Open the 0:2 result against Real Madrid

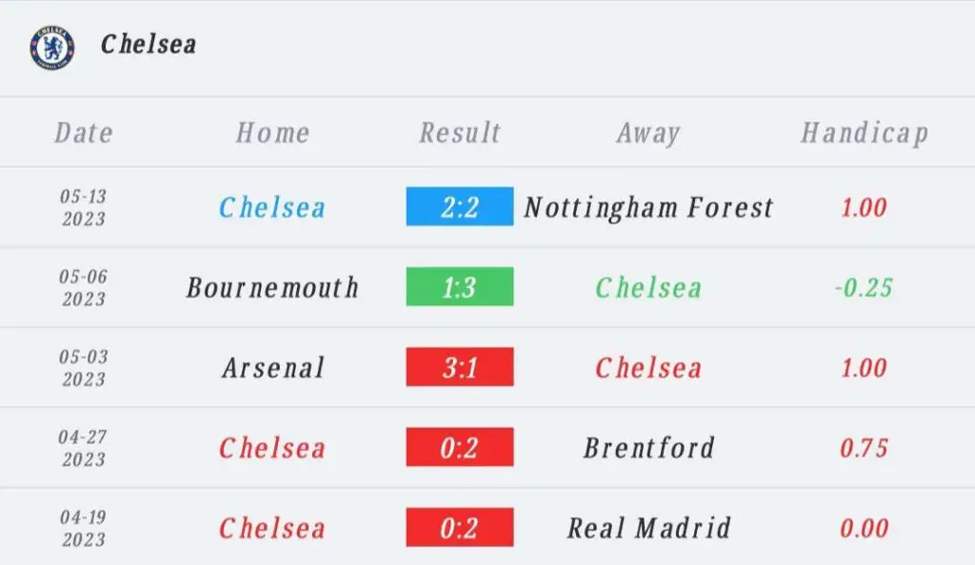460,528
